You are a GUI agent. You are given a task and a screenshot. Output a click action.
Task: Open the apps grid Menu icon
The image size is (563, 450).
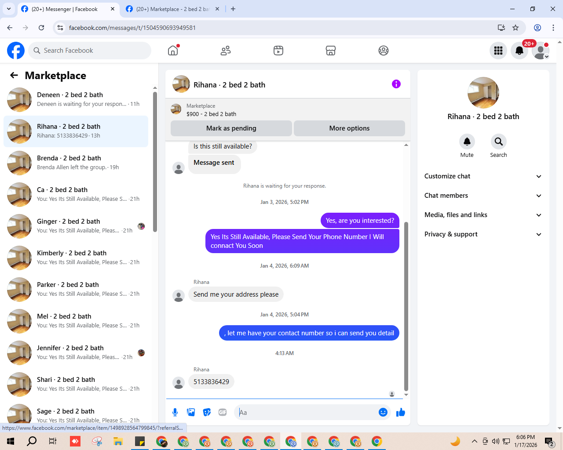click(498, 51)
